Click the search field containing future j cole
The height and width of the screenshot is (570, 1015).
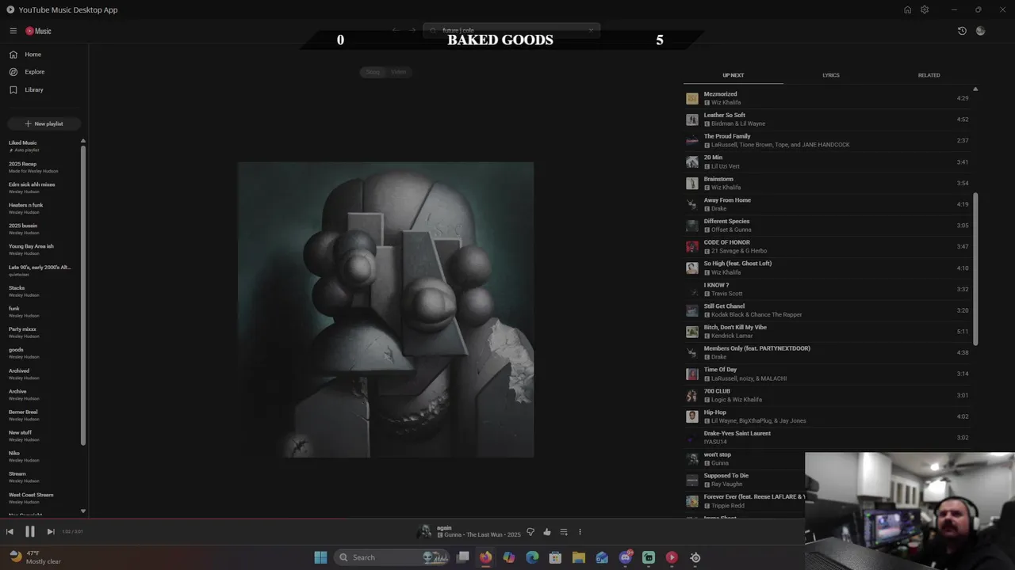[511, 31]
